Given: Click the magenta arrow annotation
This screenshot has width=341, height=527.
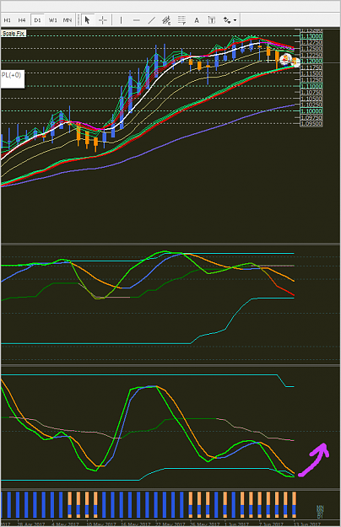Looking at the screenshot, I should pyautogui.click(x=314, y=460).
